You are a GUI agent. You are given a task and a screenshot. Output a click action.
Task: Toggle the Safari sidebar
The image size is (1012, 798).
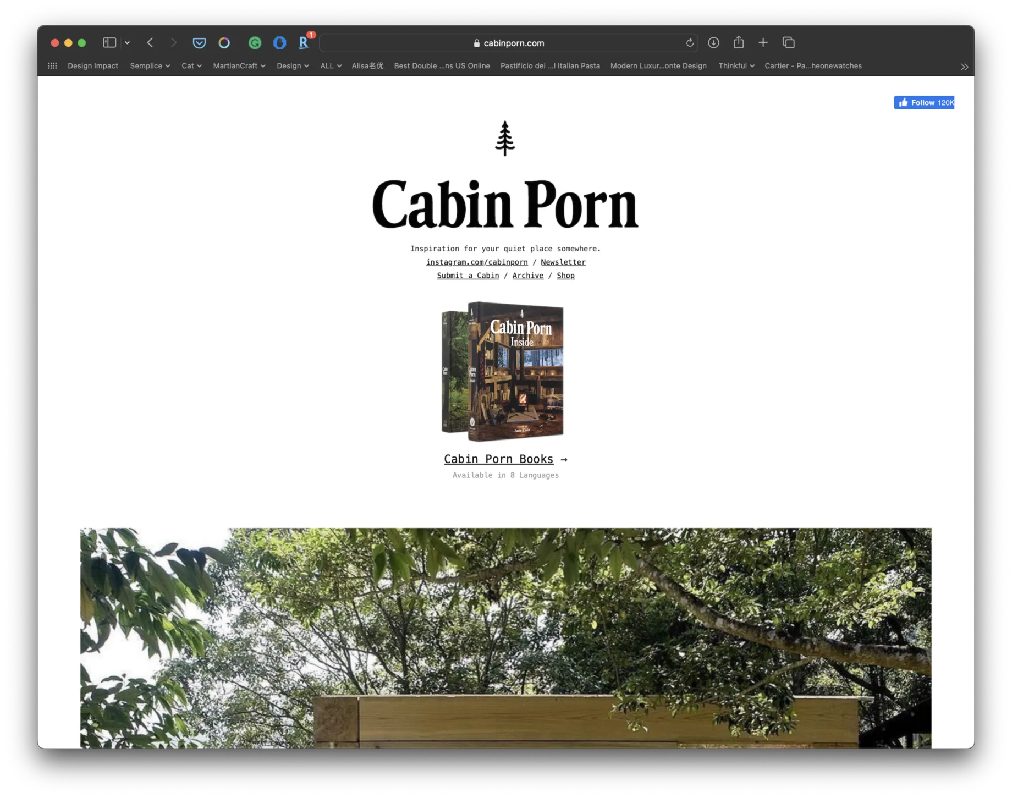(x=109, y=42)
